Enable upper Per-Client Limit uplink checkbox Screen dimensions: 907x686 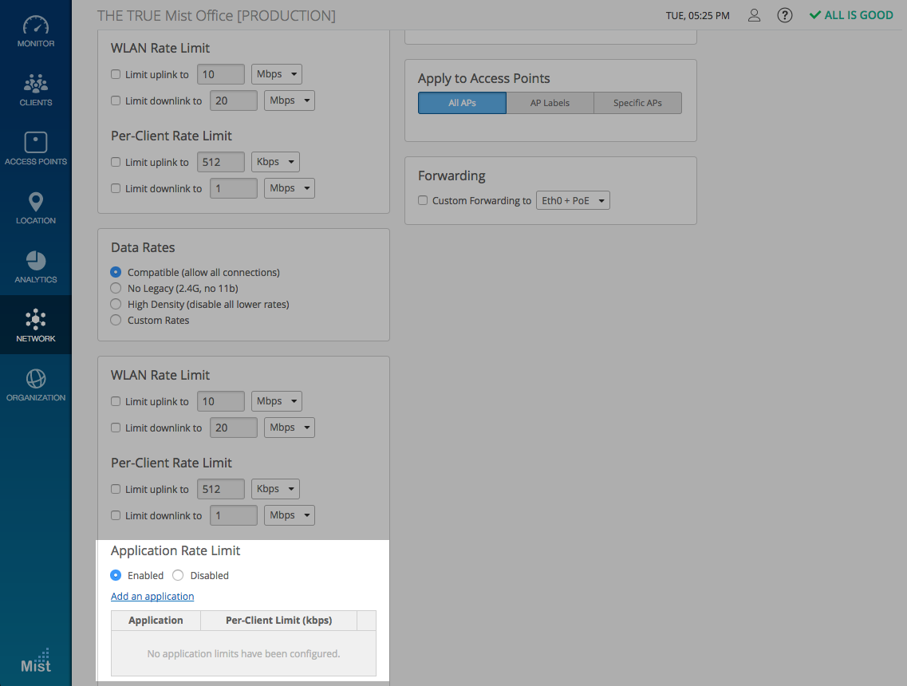pyautogui.click(x=116, y=162)
